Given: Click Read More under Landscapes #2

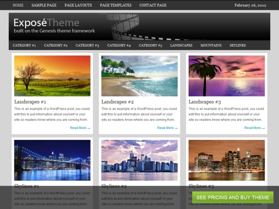Looking at the screenshot, I should pos(167,128).
